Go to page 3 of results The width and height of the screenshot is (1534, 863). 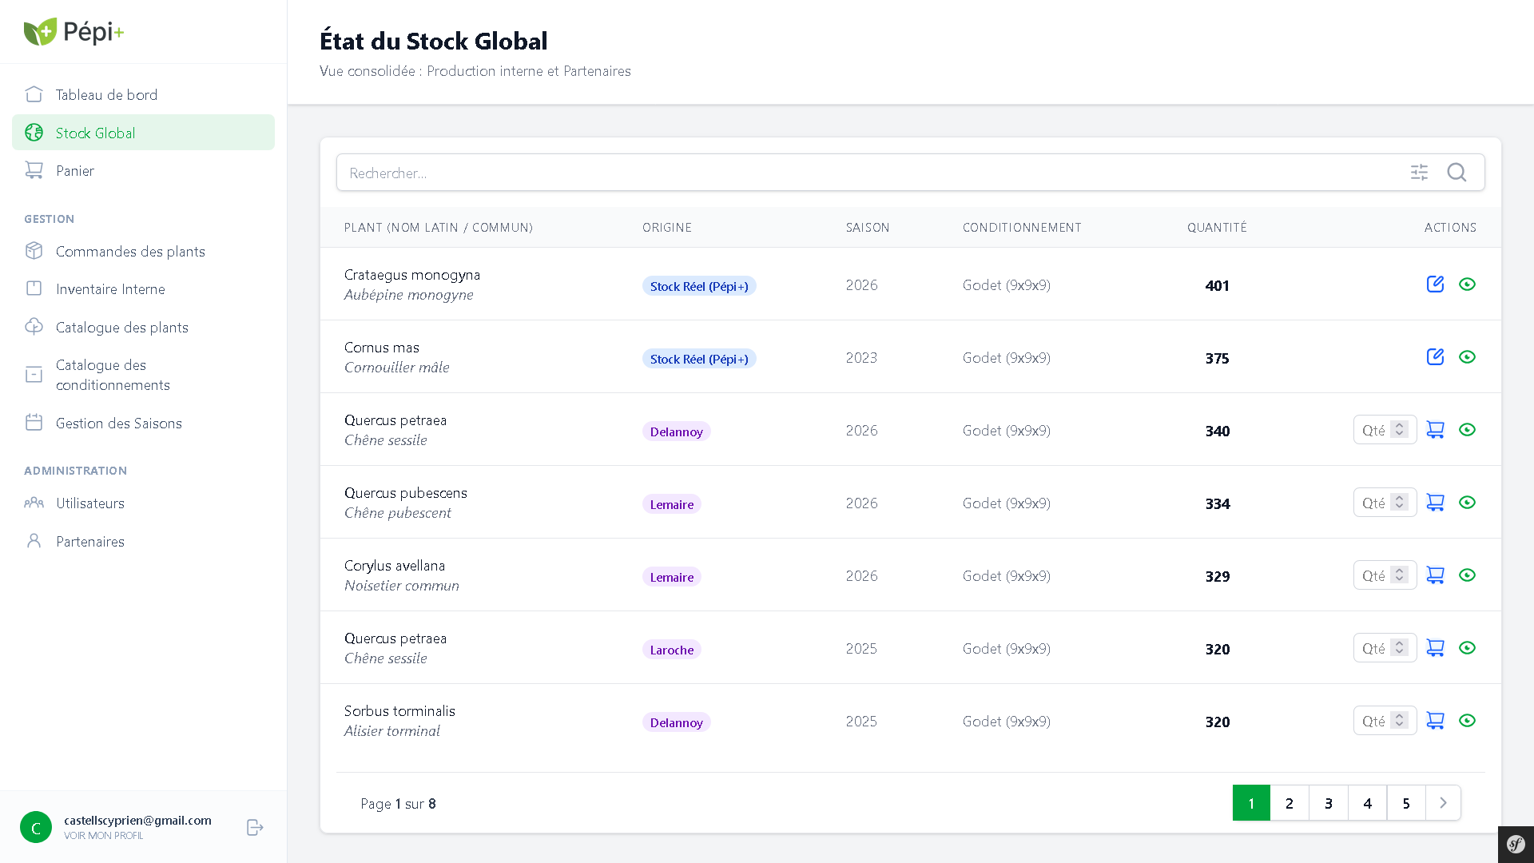pyautogui.click(x=1329, y=803)
